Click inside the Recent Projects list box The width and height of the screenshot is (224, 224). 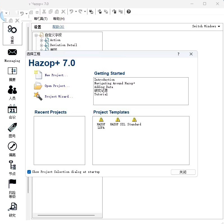coord(59,141)
